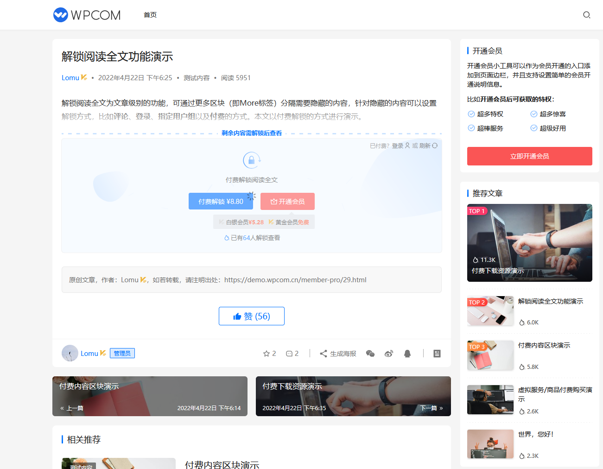Click the pink 开通会员 button in the unlock box
The width and height of the screenshot is (603, 469).
(x=287, y=202)
